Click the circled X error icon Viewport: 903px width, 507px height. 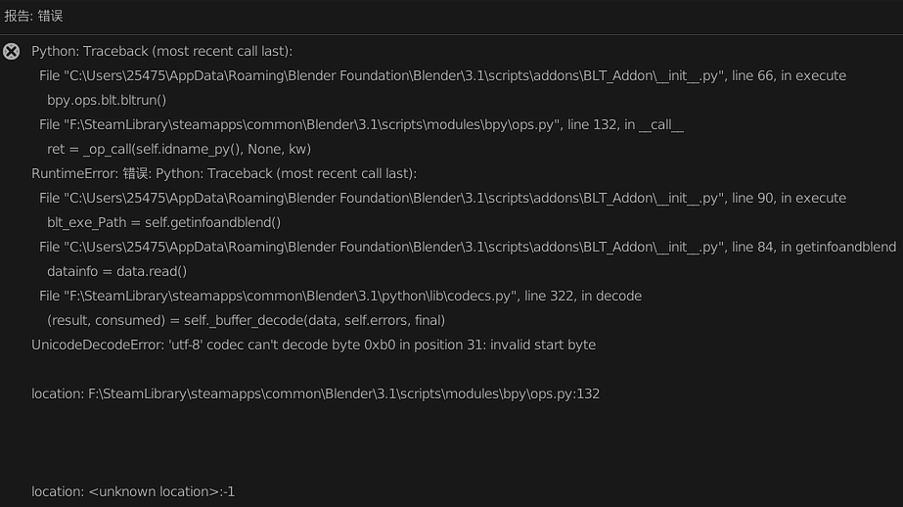coord(11,52)
